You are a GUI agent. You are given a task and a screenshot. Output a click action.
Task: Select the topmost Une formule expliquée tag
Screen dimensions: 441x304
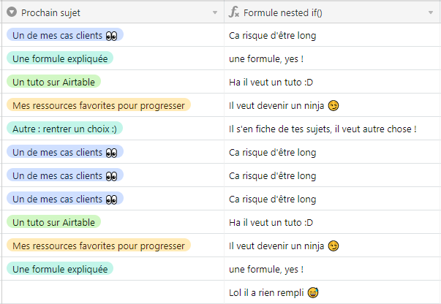60,58
